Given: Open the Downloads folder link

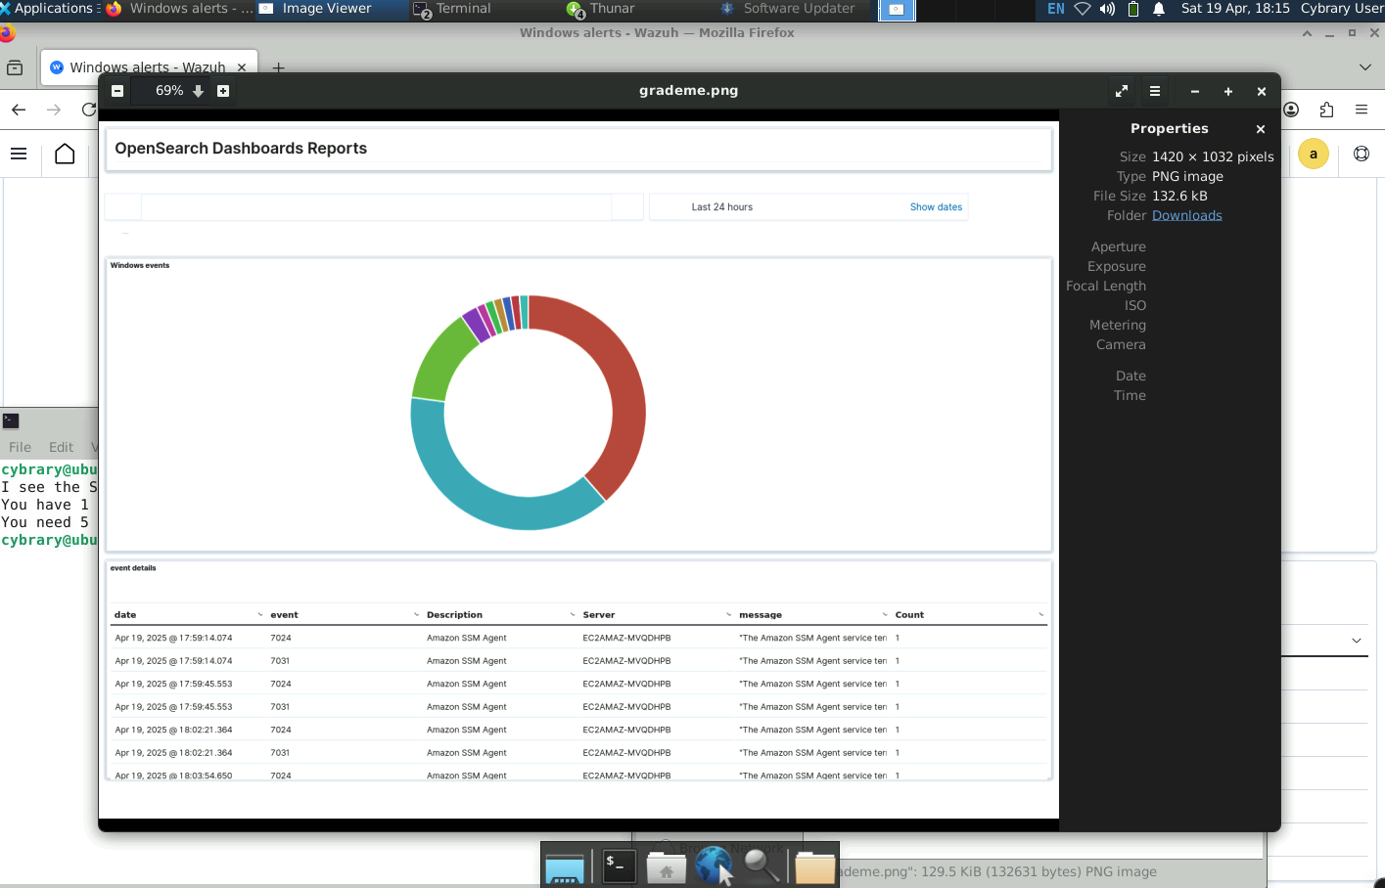Looking at the screenshot, I should [x=1186, y=215].
